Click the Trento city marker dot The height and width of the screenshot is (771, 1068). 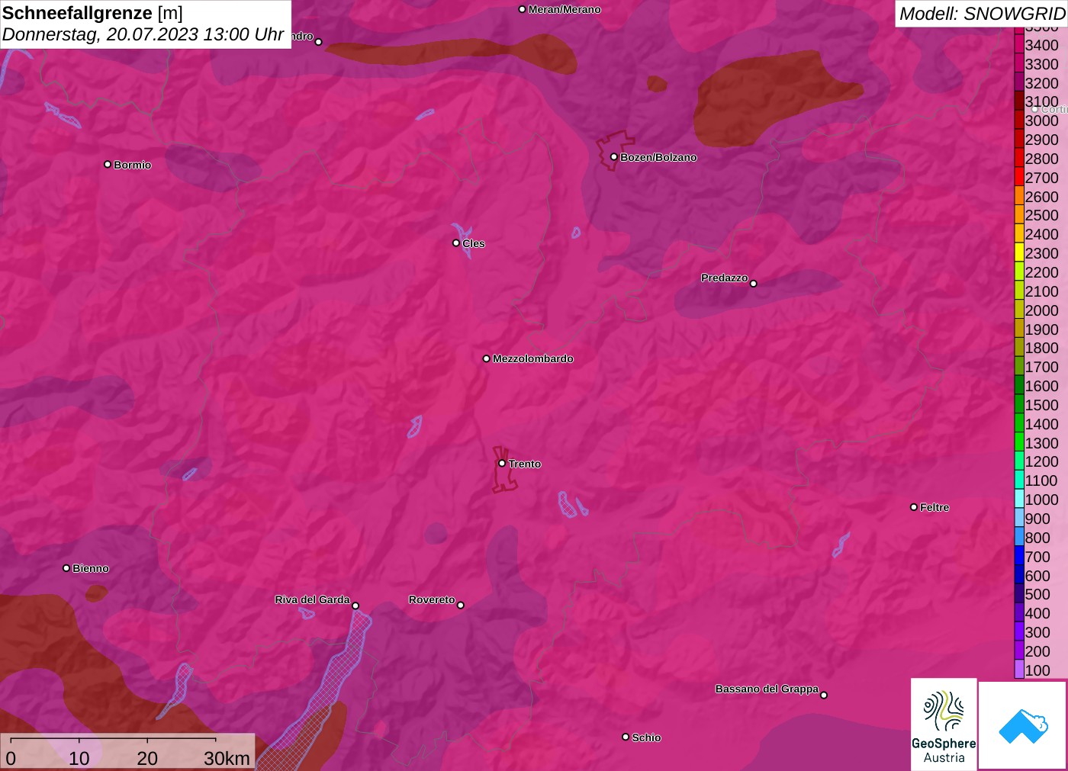point(502,463)
